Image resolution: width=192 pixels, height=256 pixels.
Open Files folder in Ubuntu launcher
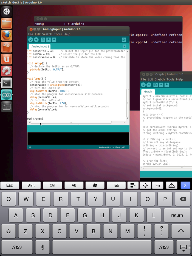pyautogui.click(x=7, y=23)
